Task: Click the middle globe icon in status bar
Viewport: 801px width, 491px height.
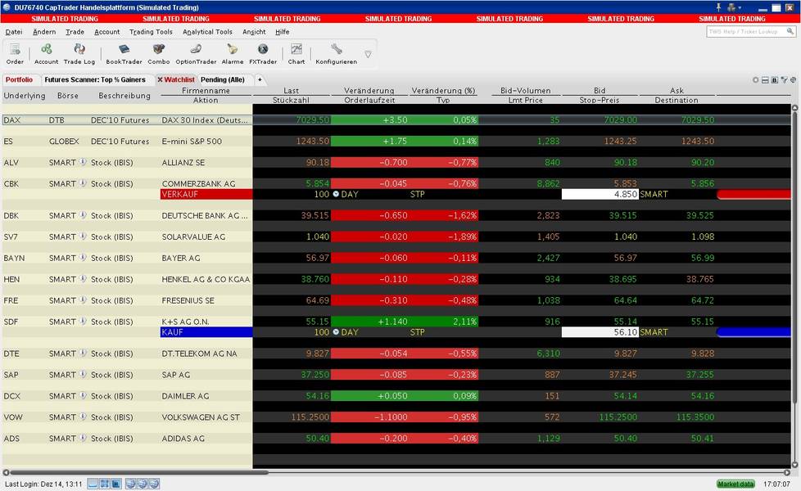Action: pos(142,484)
